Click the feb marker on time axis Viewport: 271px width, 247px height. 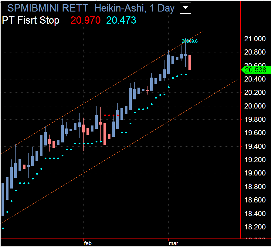pos(88,243)
